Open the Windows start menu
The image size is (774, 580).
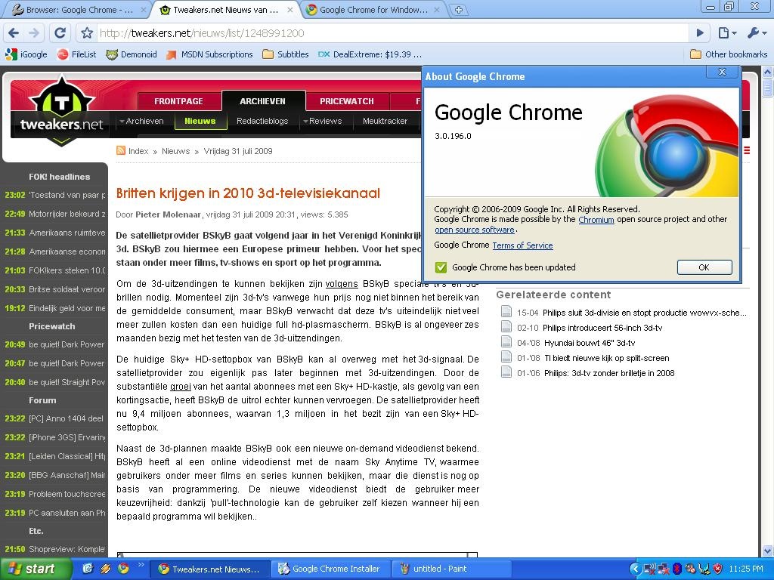(36, 569)
